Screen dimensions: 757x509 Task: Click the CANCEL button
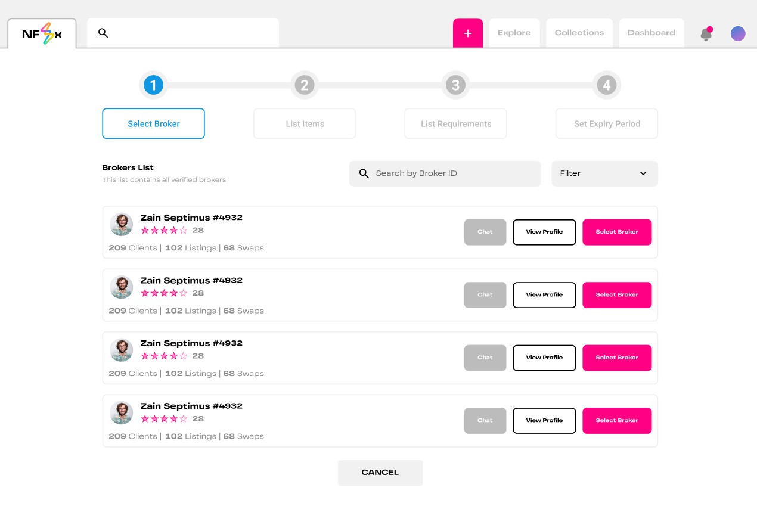pyautogui.click(x=380, y=473)
